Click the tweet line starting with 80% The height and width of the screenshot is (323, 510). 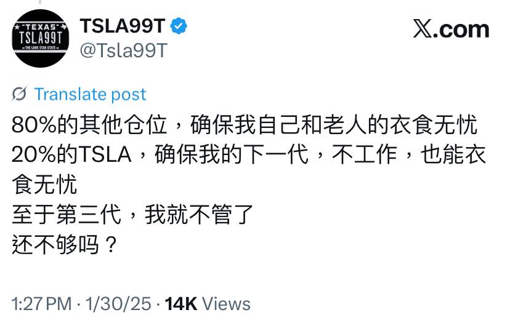coord(245,125)
